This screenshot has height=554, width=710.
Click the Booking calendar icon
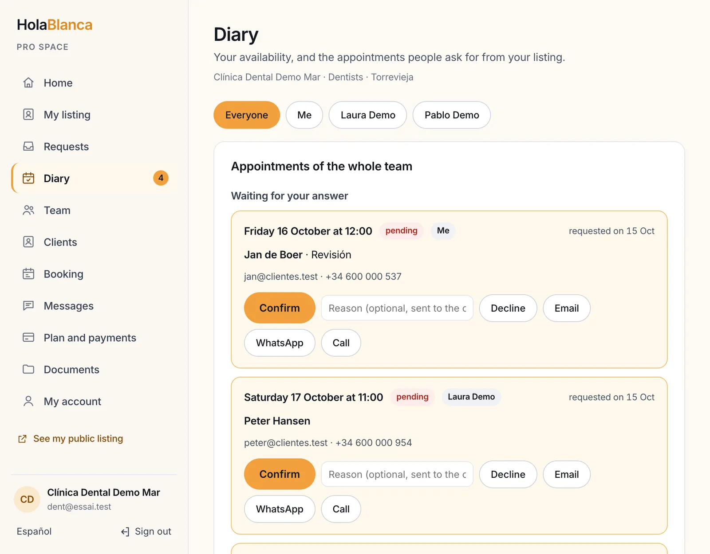[x=28, y=274]
